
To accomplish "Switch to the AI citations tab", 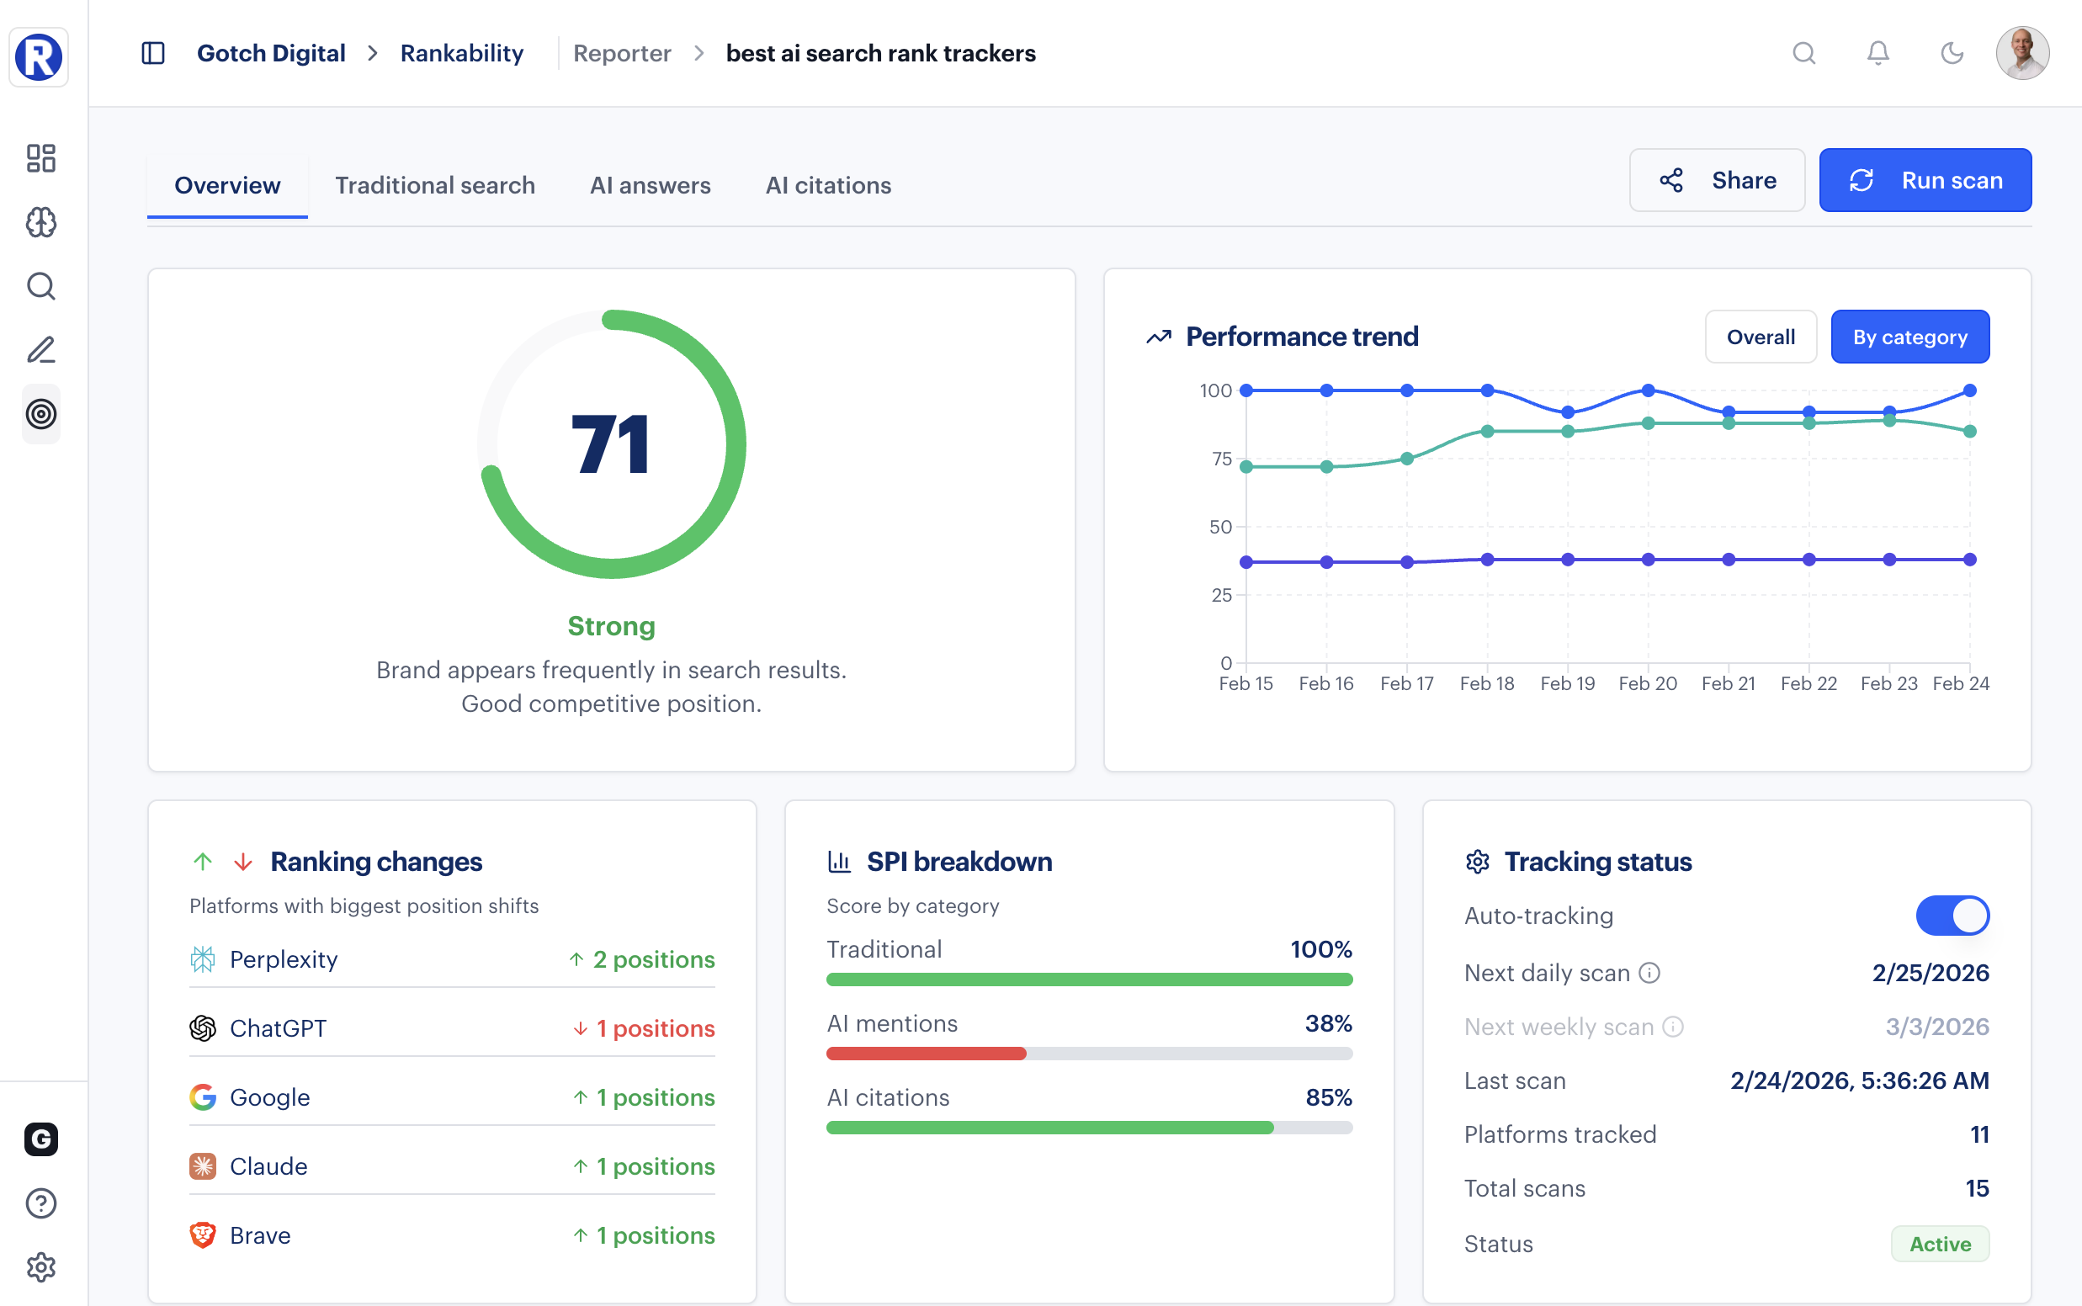I will 827,185.
